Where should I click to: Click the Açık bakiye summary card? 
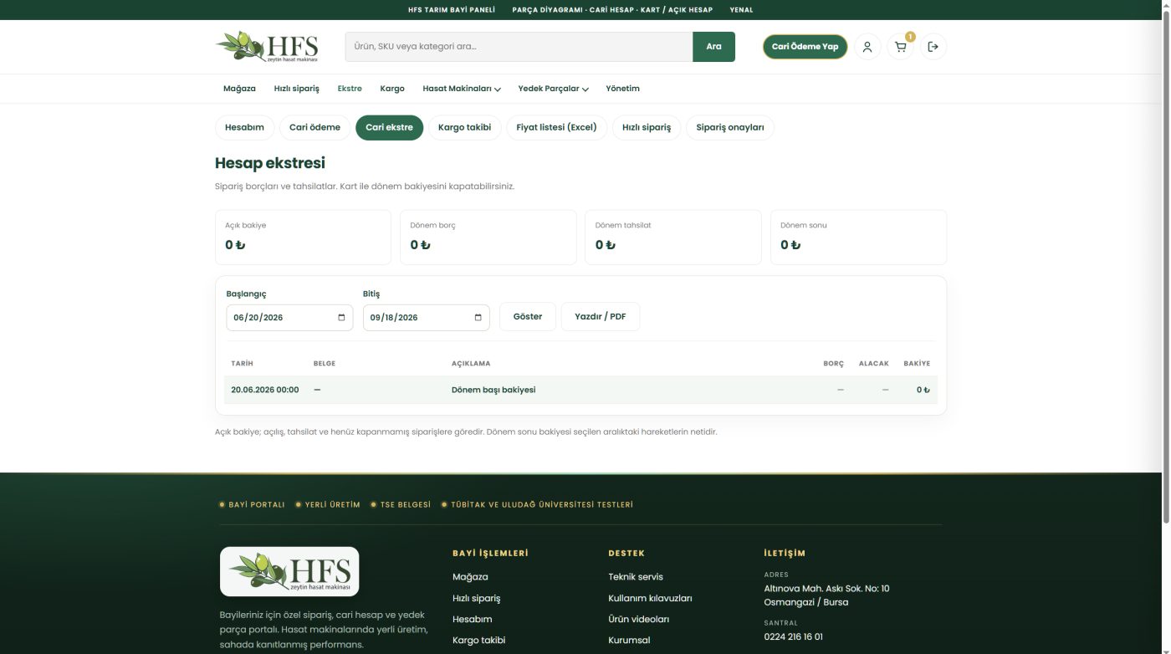[x=303, y=238]
